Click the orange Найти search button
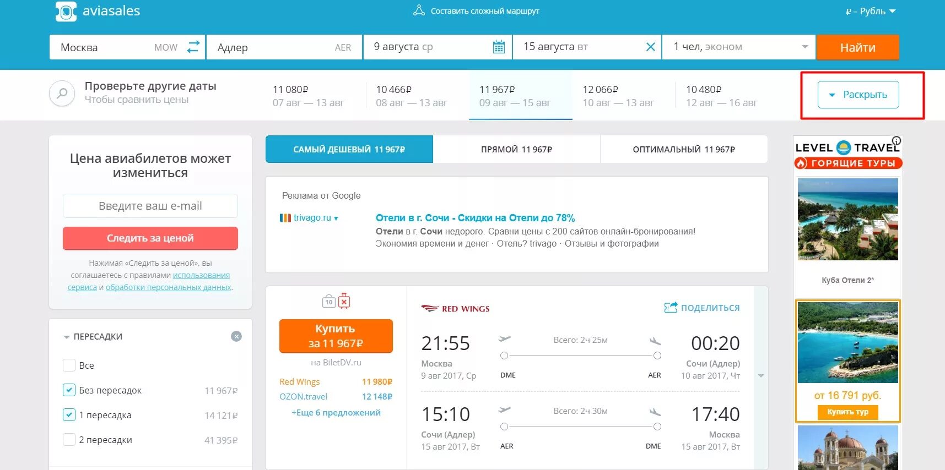Image resolution: width=945 pixels, height=470 pixels. click(x=857, y=47)
